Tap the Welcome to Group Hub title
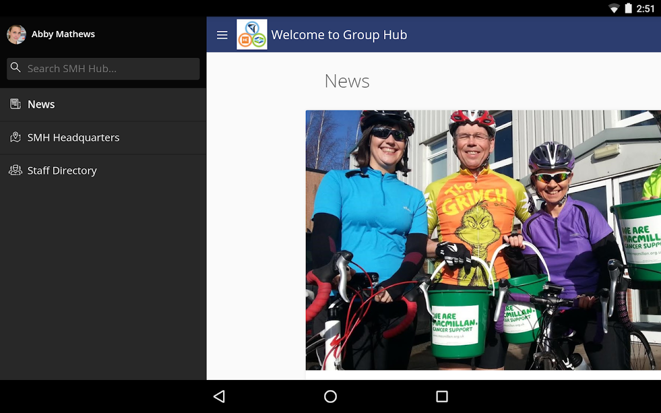This screenshot has width=661, height=413. (x=339, y=35)
